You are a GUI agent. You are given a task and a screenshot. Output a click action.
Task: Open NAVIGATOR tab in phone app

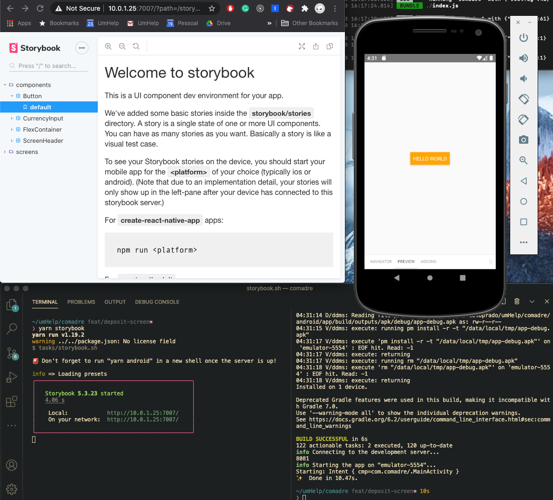pos(381,261)
